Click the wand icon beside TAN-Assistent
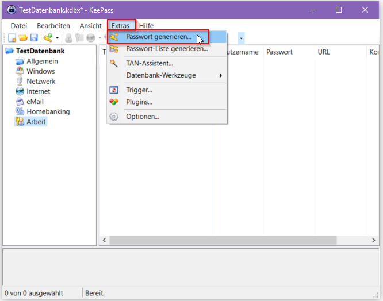 [114, 63]
